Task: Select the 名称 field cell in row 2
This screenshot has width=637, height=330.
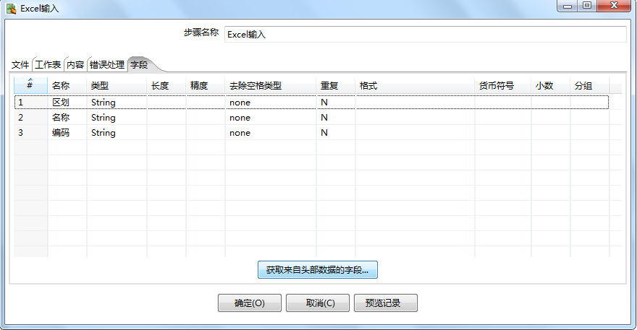Action: [67, 118]
